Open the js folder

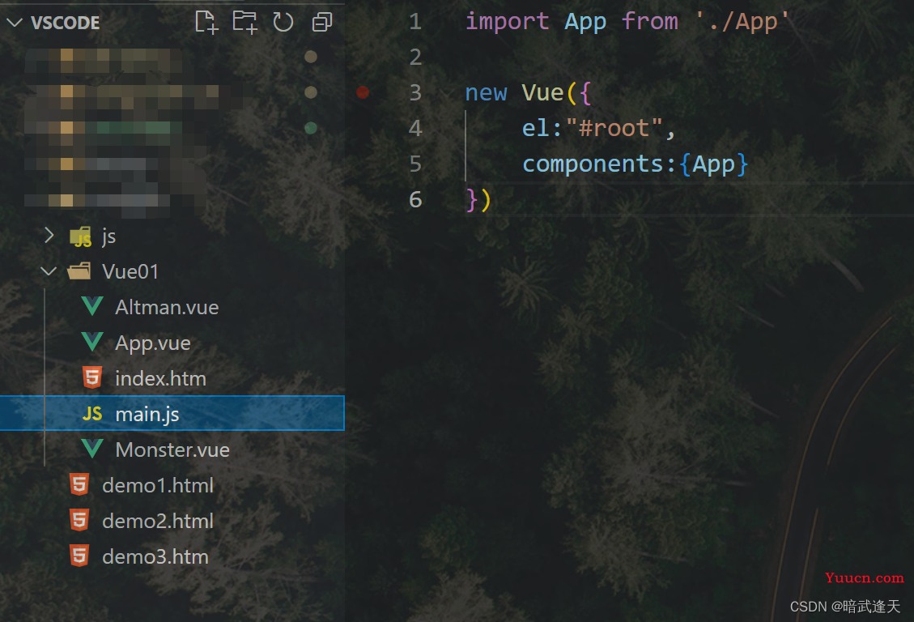(x=109, y=236)
